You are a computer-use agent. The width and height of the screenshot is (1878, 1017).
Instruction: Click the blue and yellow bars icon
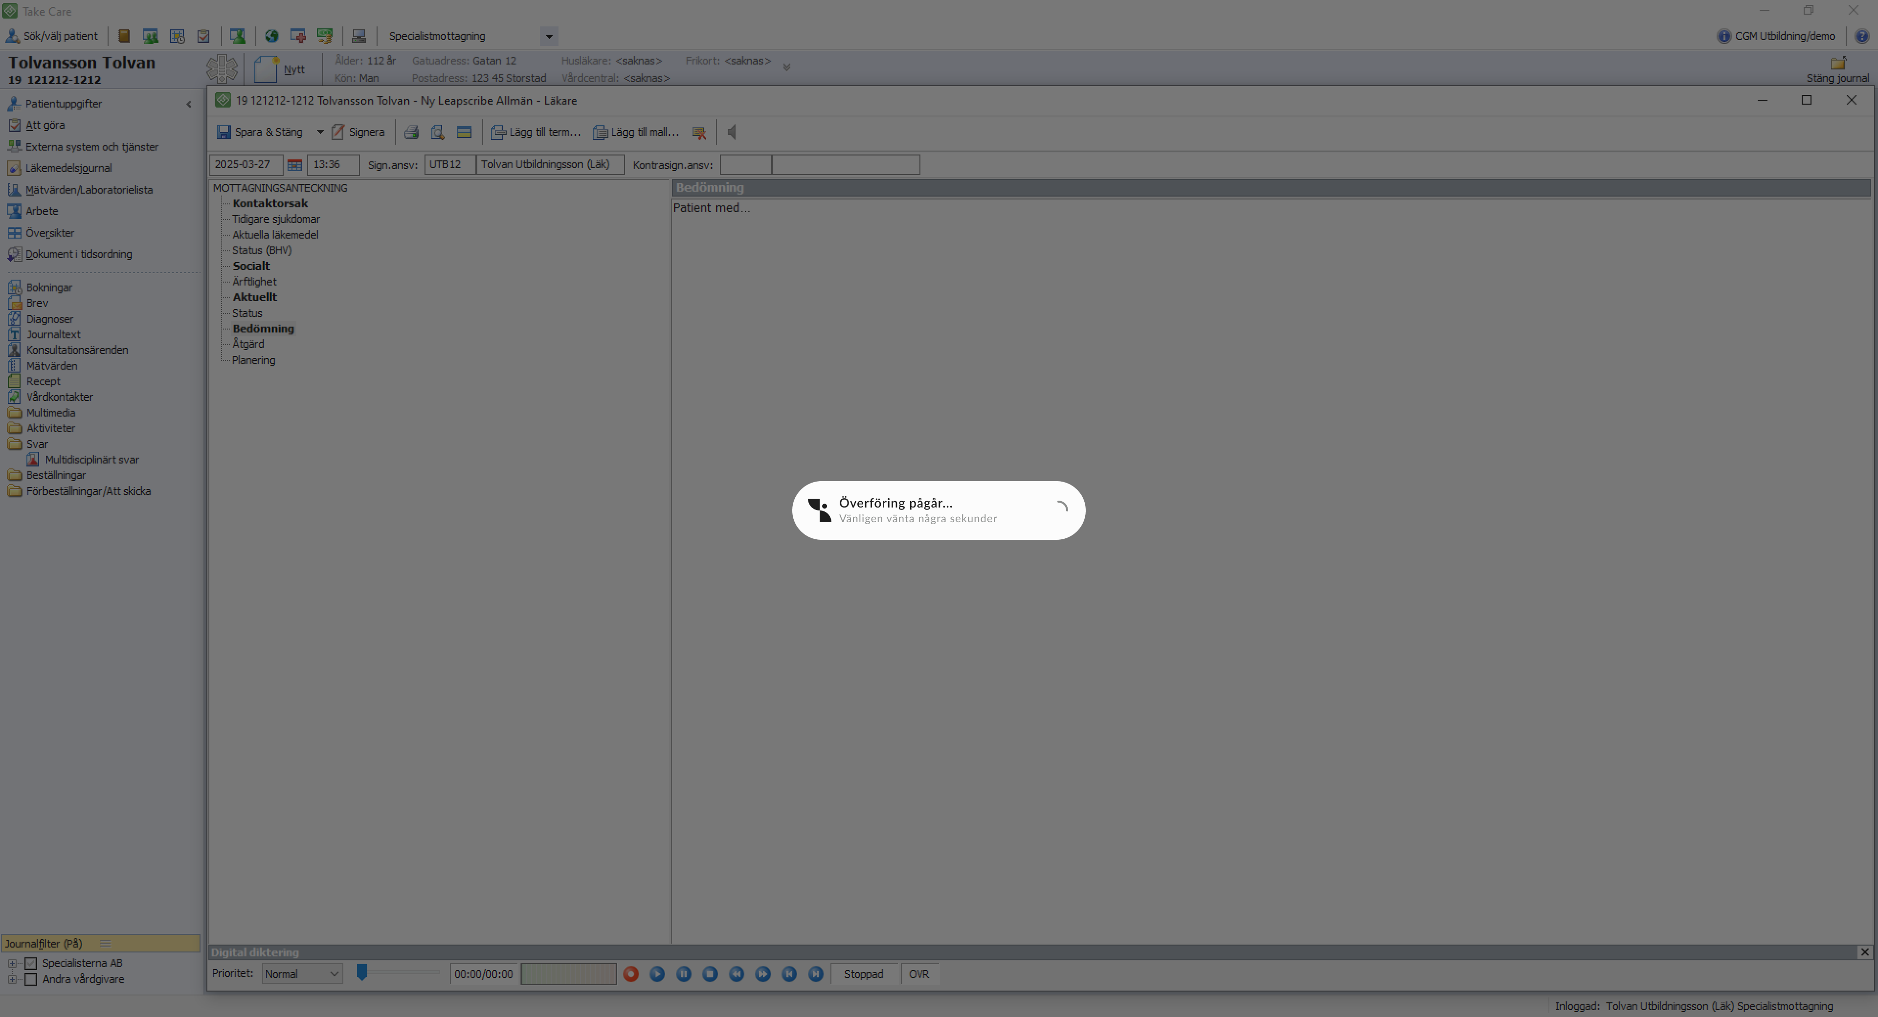(464, 132)
